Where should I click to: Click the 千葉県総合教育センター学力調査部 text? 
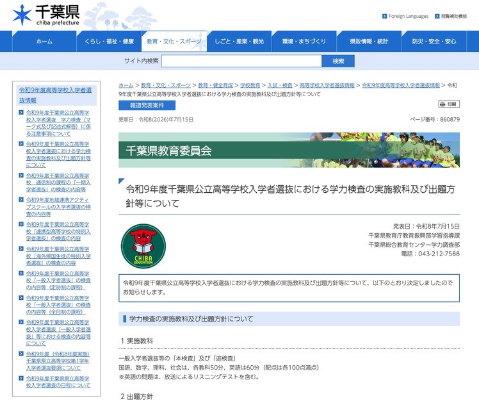click(x=414, y=245)
